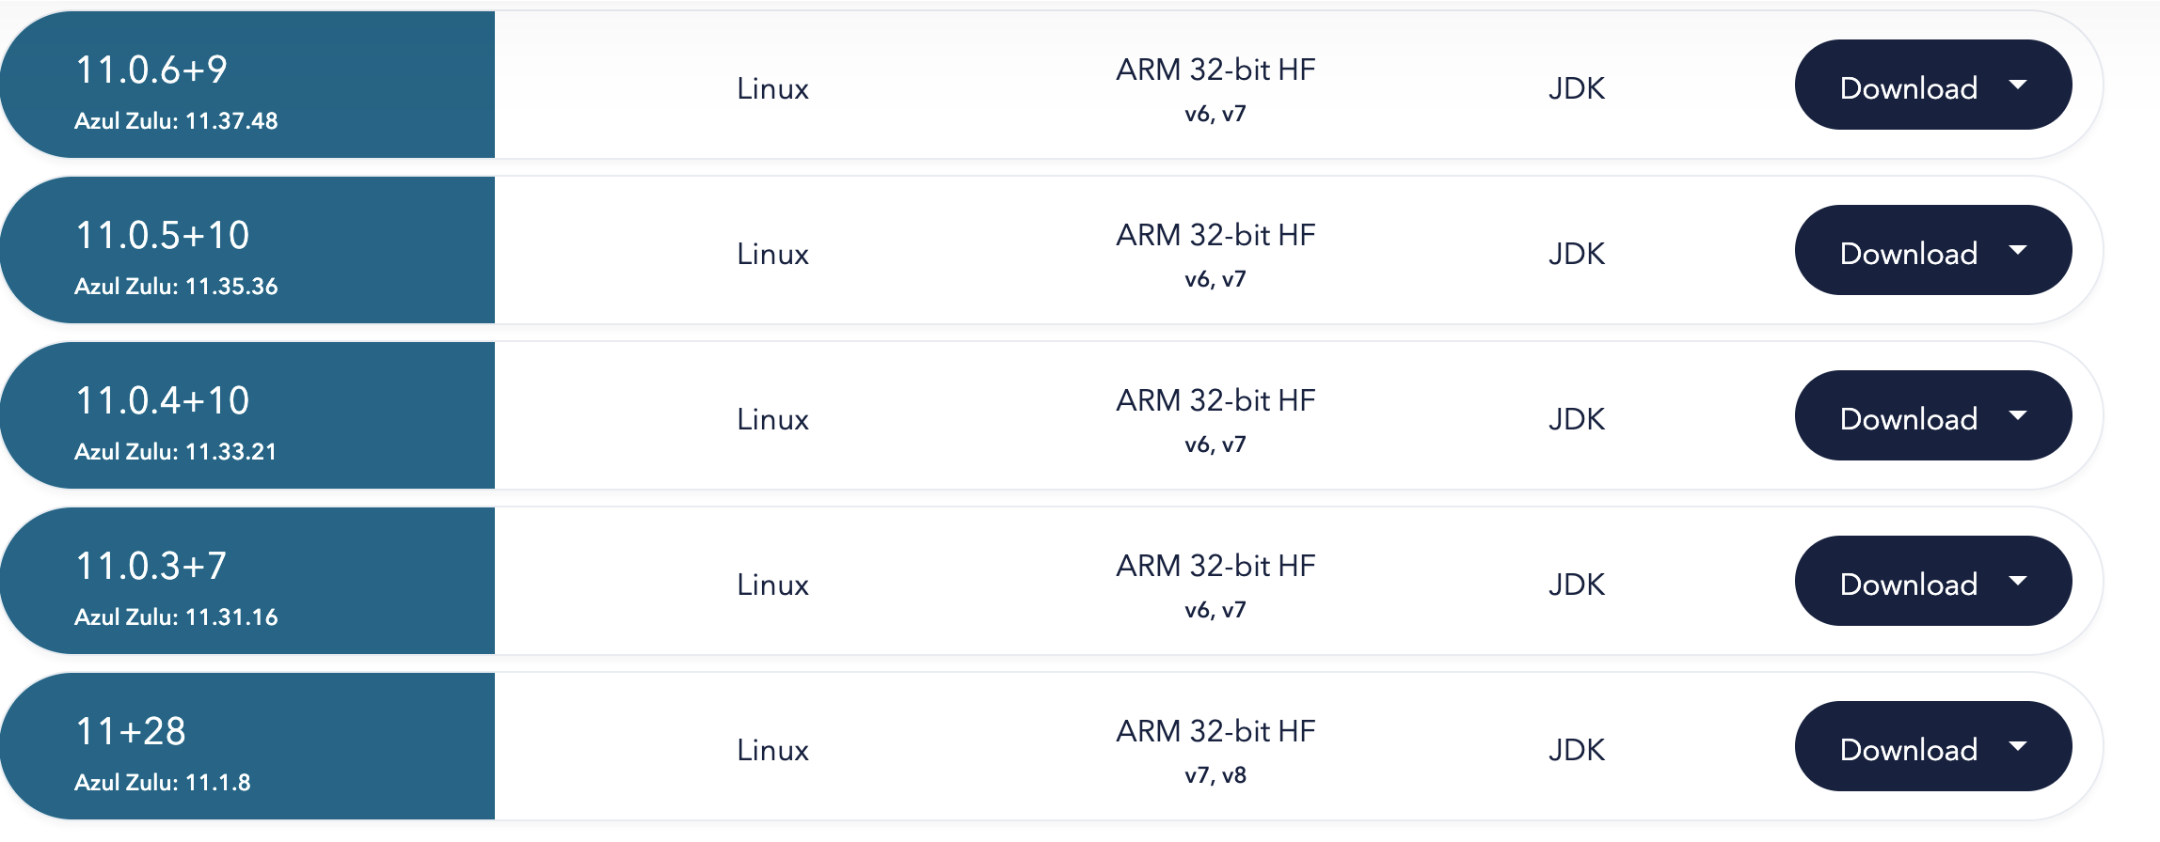The height and width of the screenshot is (842, 2160).
Task: Expand the dropdown arrow for 11.0.6+9 download
Action: click(x=2017, y=86)
